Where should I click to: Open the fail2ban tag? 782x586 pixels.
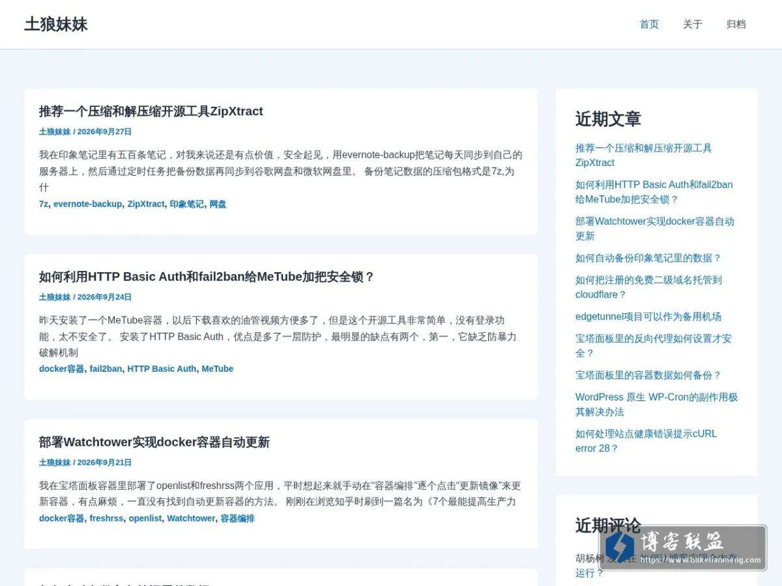pyautogui.click(x=106, y=369)
